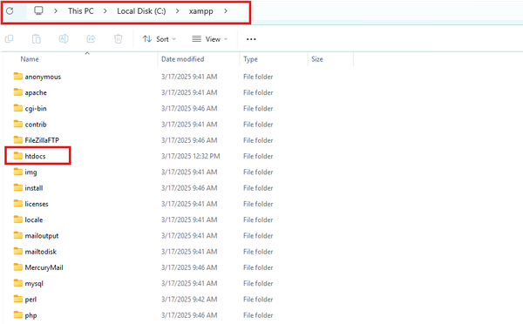Select the htdocs folder icon
Image resolution: width=523 pixels, height=324 pixels.
pos(18,156)
